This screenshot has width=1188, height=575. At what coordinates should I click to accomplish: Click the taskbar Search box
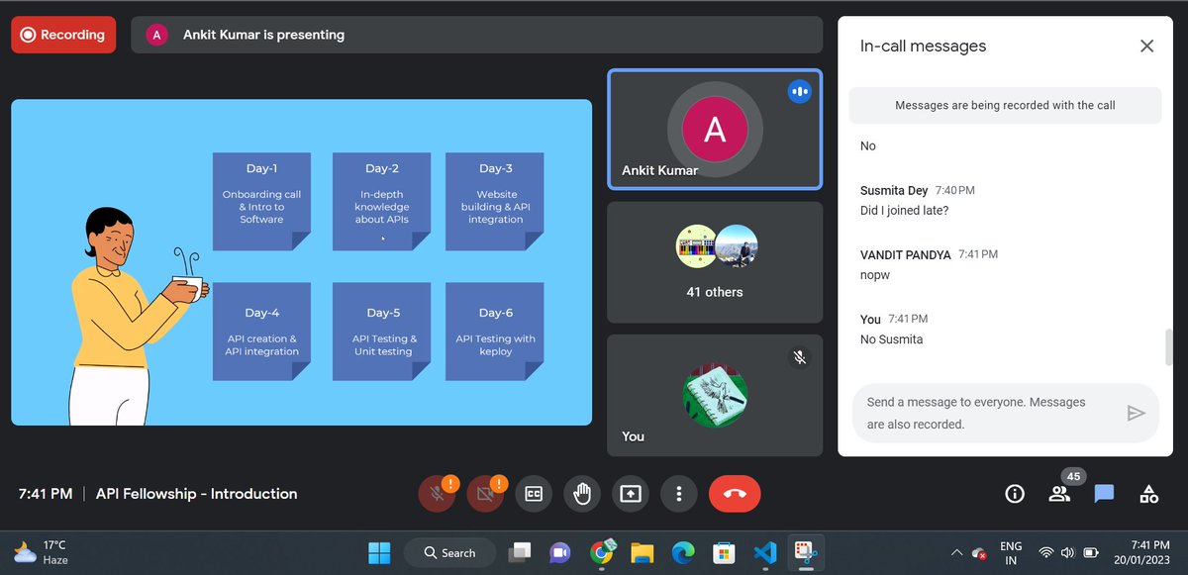449,552
